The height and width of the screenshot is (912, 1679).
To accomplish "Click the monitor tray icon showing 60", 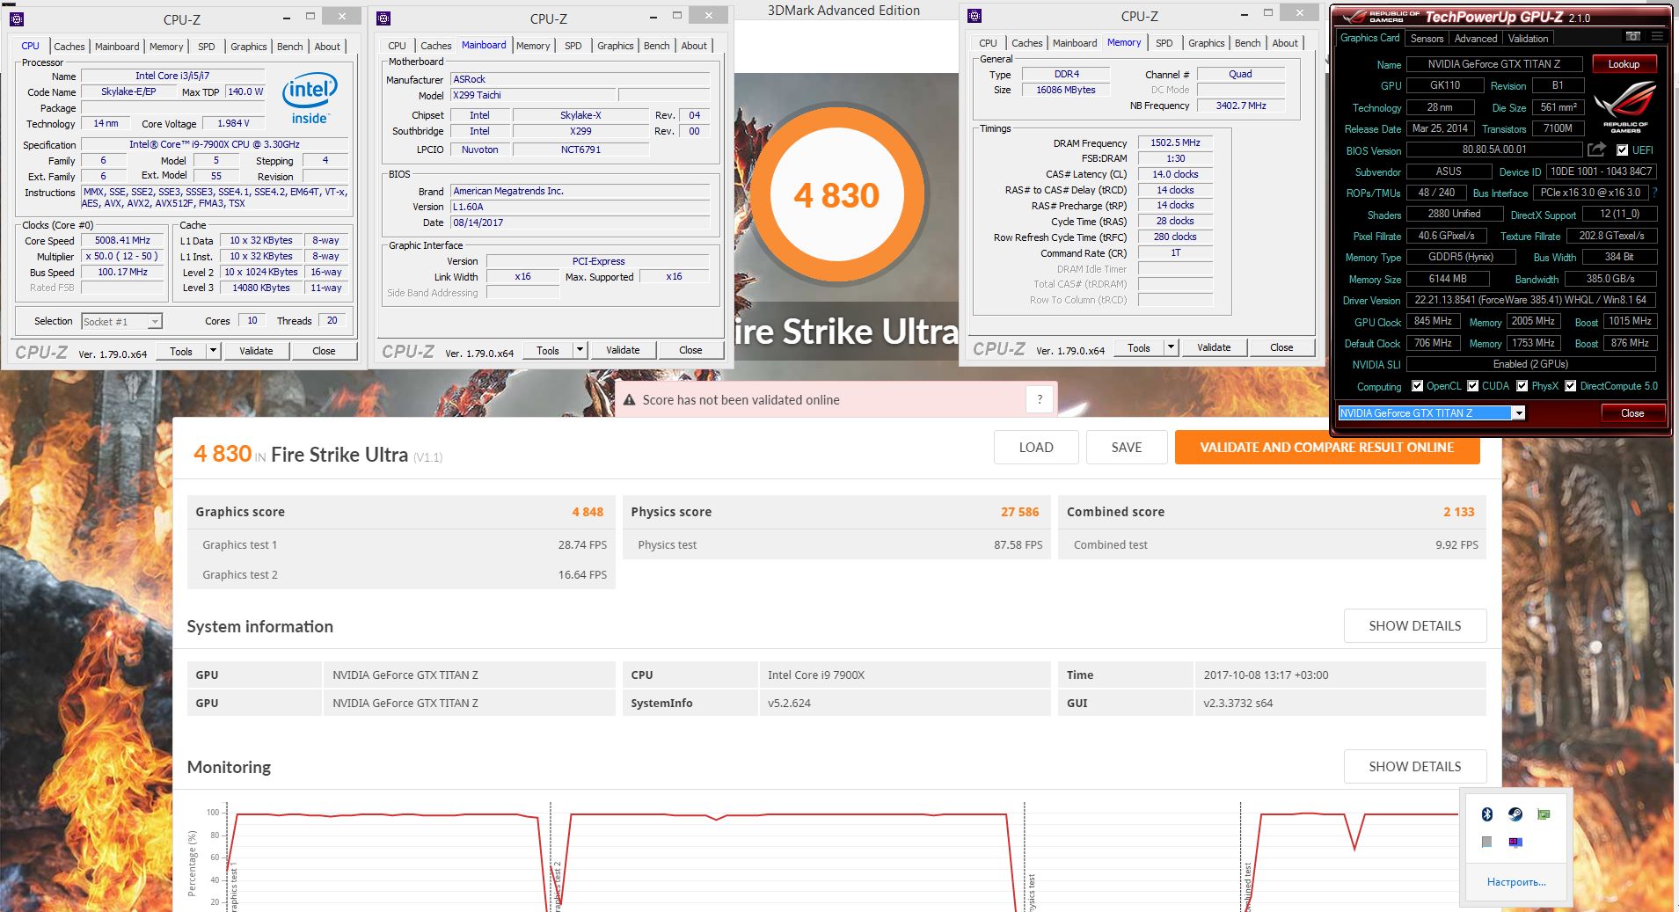I will (1515, 843).
